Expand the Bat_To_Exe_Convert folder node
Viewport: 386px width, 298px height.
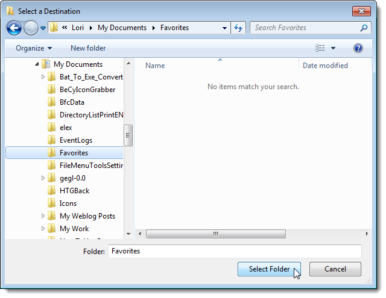coord(43,77)
